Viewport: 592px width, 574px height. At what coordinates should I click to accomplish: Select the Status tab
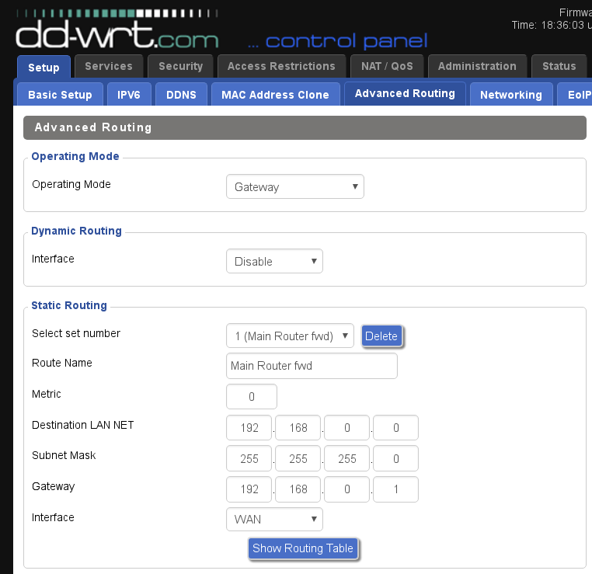(559, 66)
